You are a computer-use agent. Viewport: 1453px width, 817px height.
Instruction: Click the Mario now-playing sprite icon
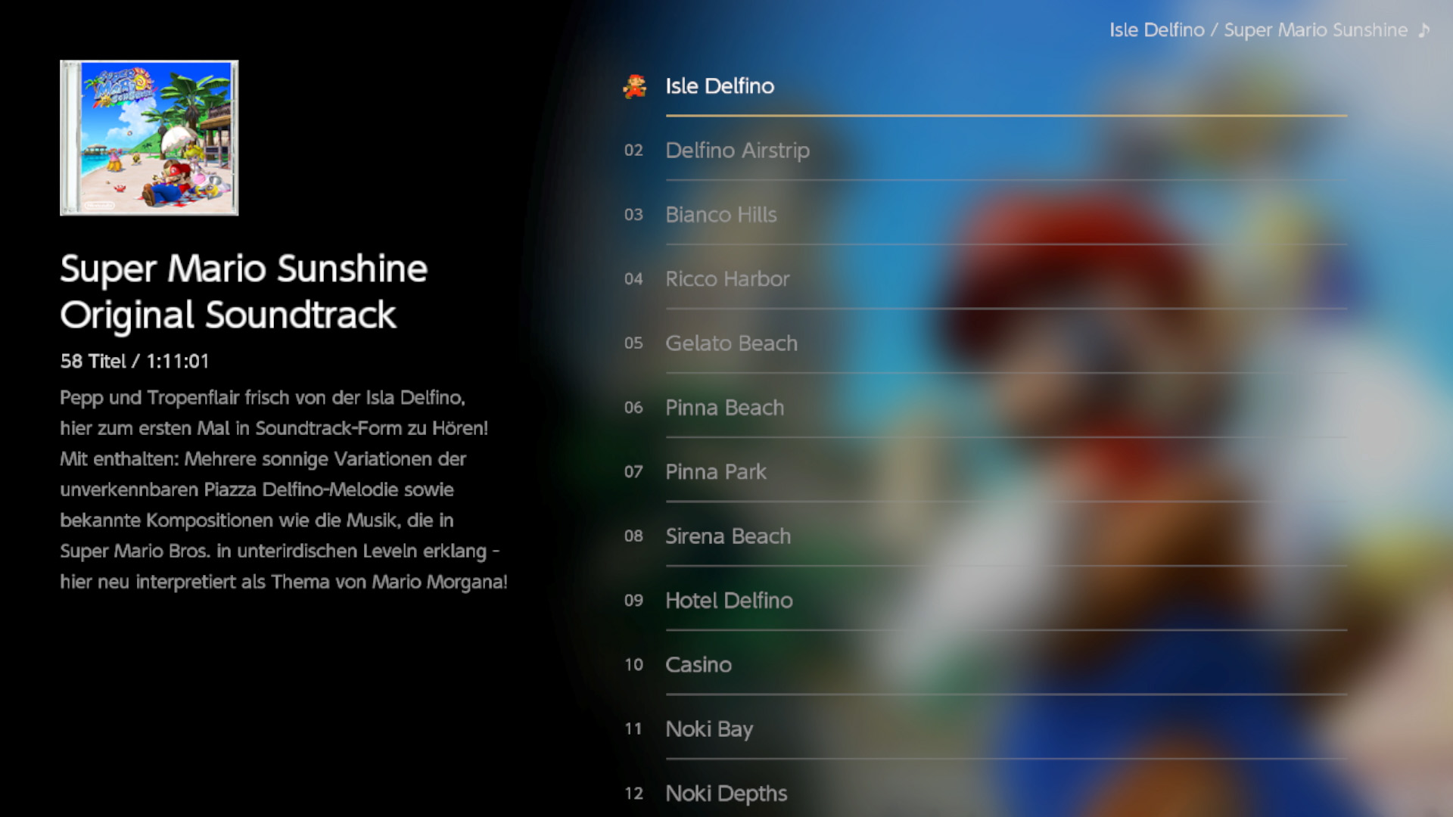[634, 86]
